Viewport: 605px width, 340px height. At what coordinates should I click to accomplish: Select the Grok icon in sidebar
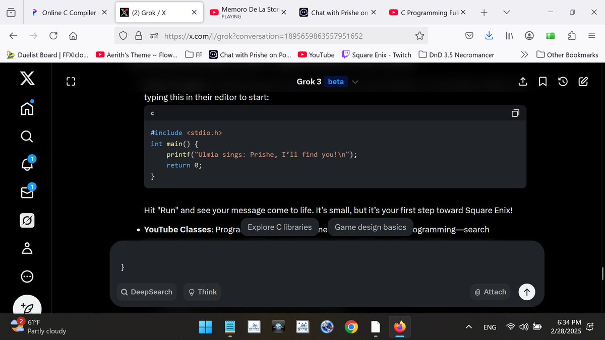pyautogui.click(x=27, y=221)
